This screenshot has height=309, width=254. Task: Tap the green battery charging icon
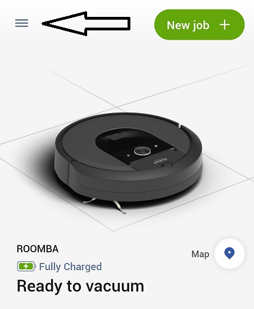[26, 266]
